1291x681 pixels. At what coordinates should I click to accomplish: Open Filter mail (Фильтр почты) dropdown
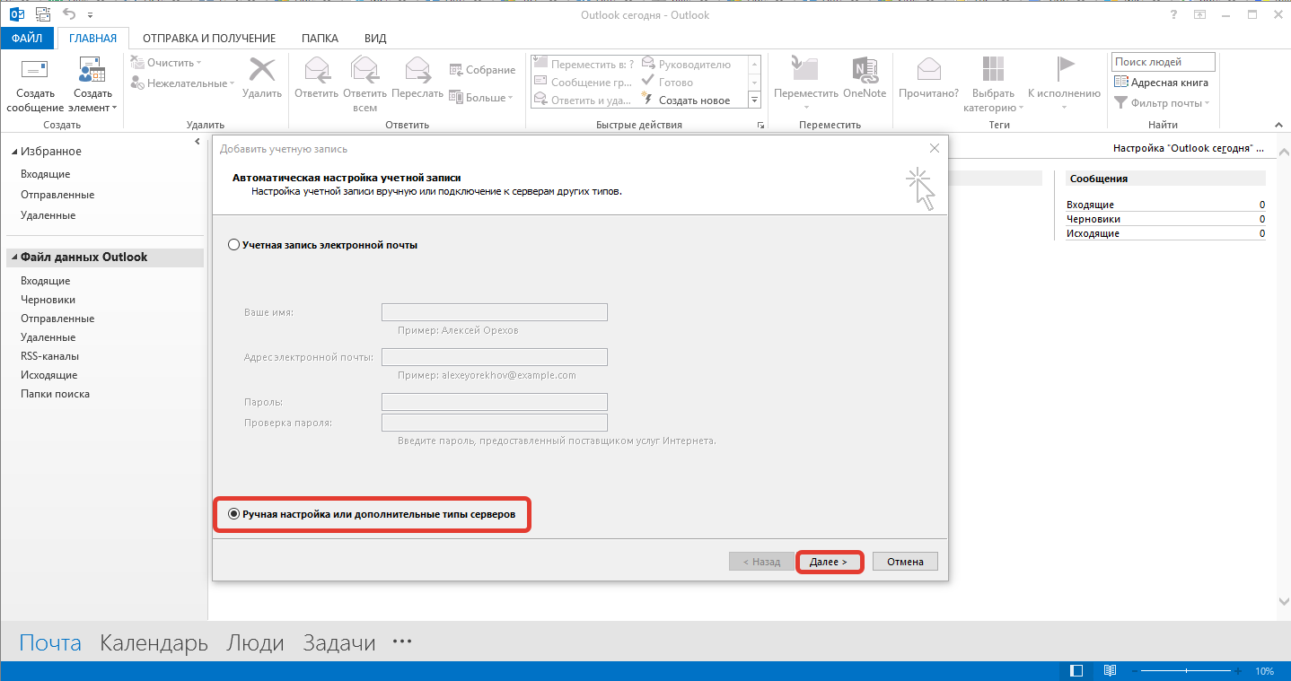pyautogui.click(x=1162, y=102)
